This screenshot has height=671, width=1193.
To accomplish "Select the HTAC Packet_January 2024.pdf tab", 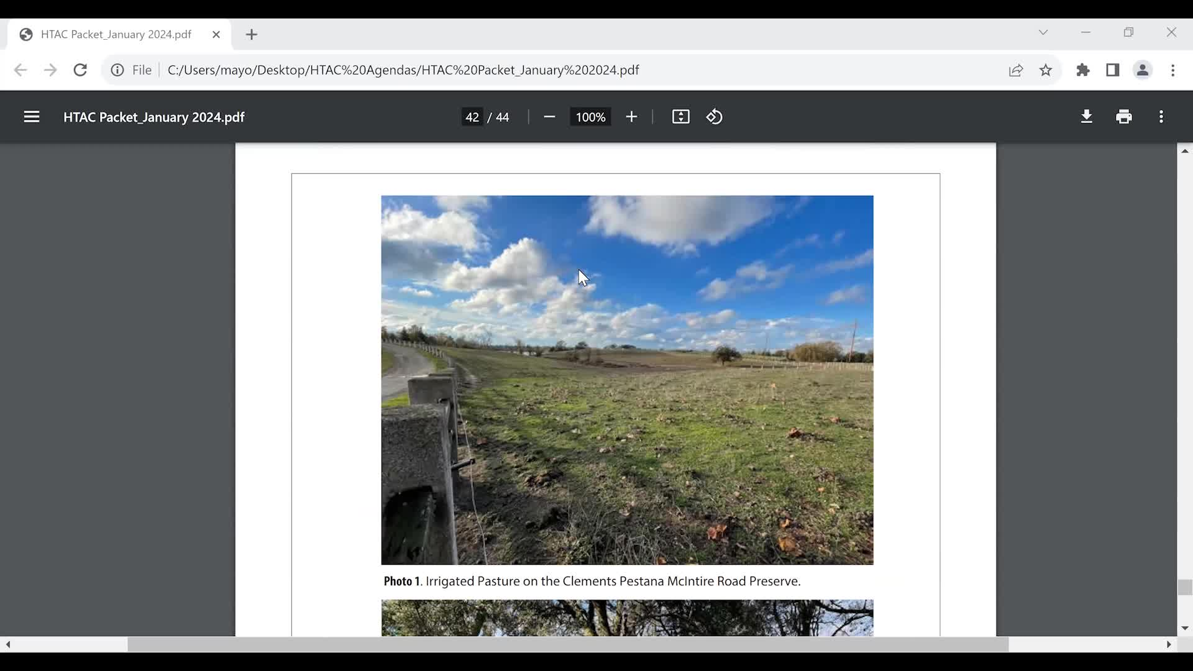I will tap(116, 35).
